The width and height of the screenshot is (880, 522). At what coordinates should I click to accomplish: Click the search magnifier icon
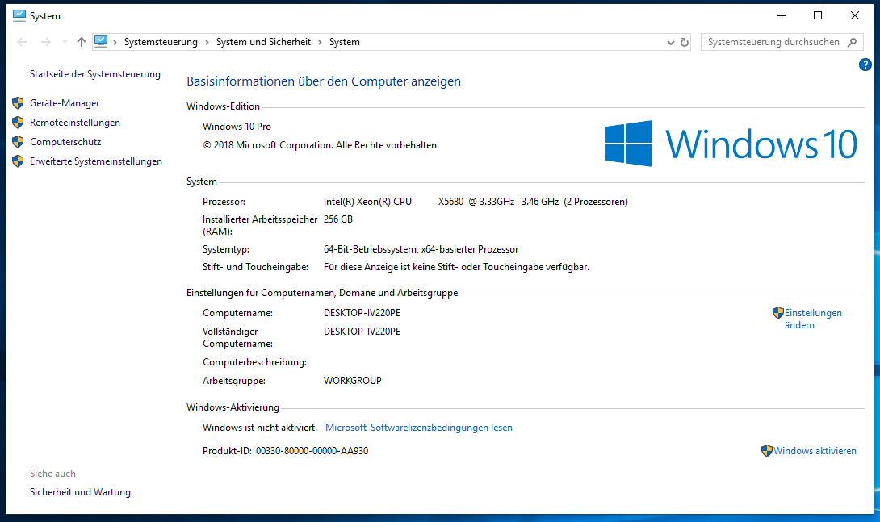click(x=852, y=42)
